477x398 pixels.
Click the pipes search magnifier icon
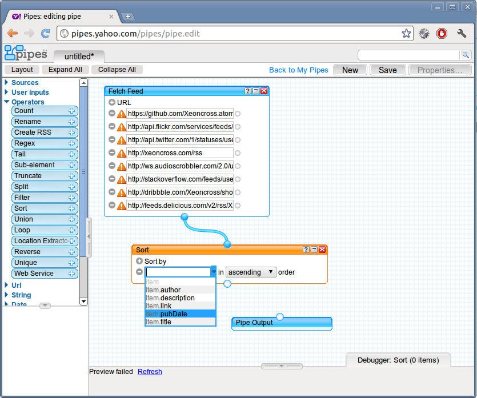pos(466,55)
